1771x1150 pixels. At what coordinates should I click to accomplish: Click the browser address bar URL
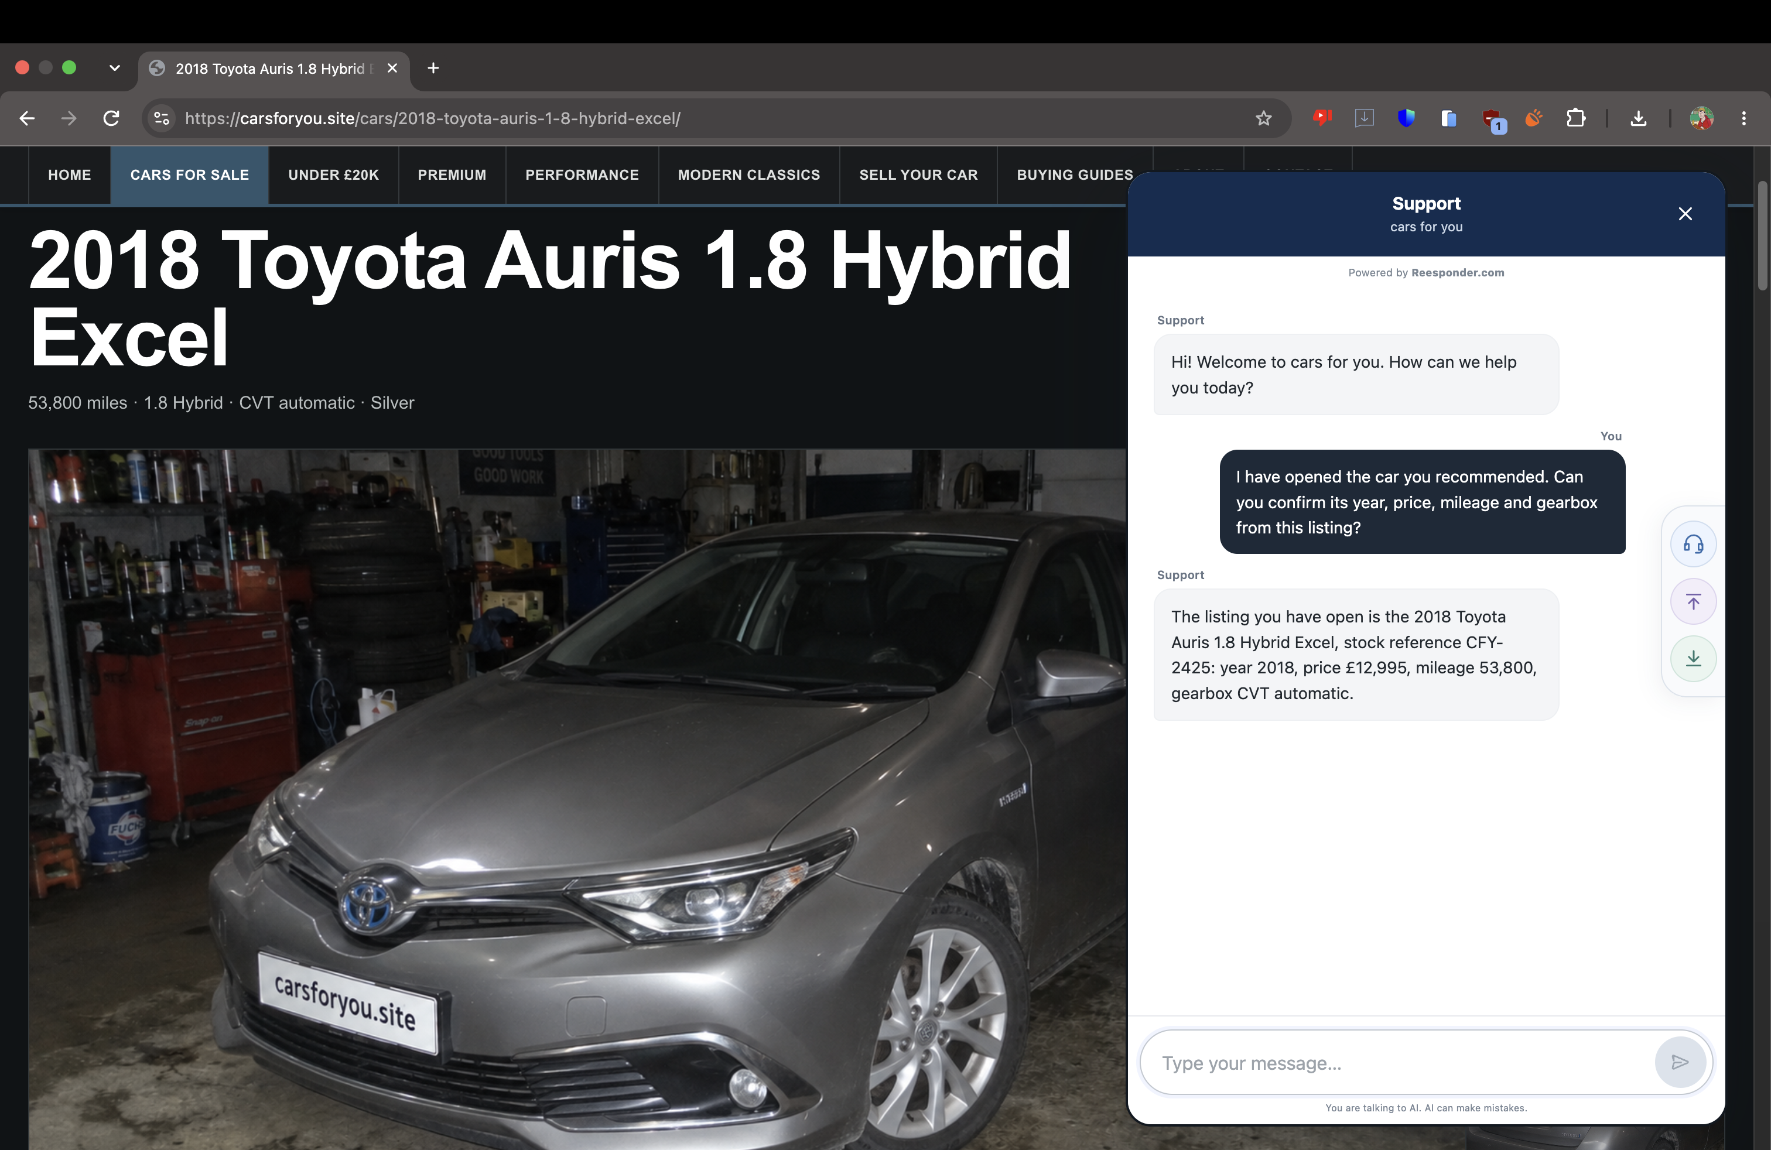[x=432, y=118]
